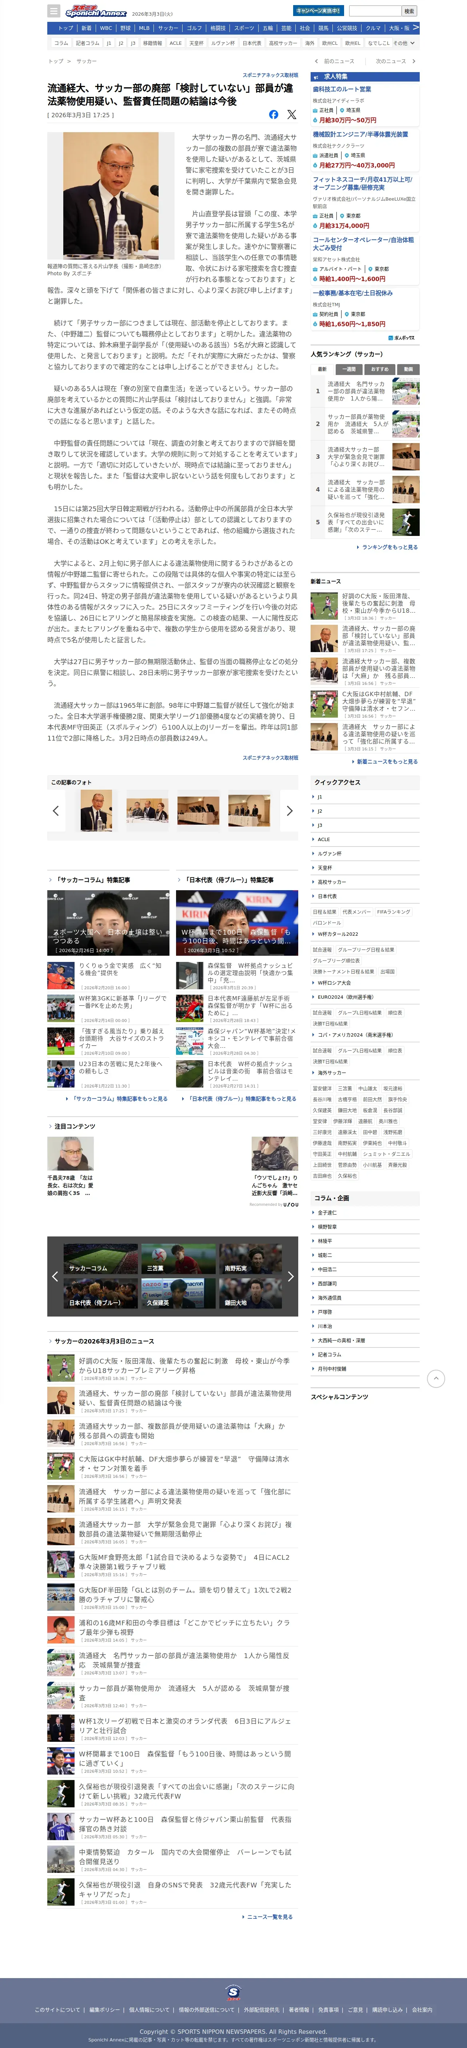
Task: Go to previous topic carousel slide
Action: click(55, 1276)
